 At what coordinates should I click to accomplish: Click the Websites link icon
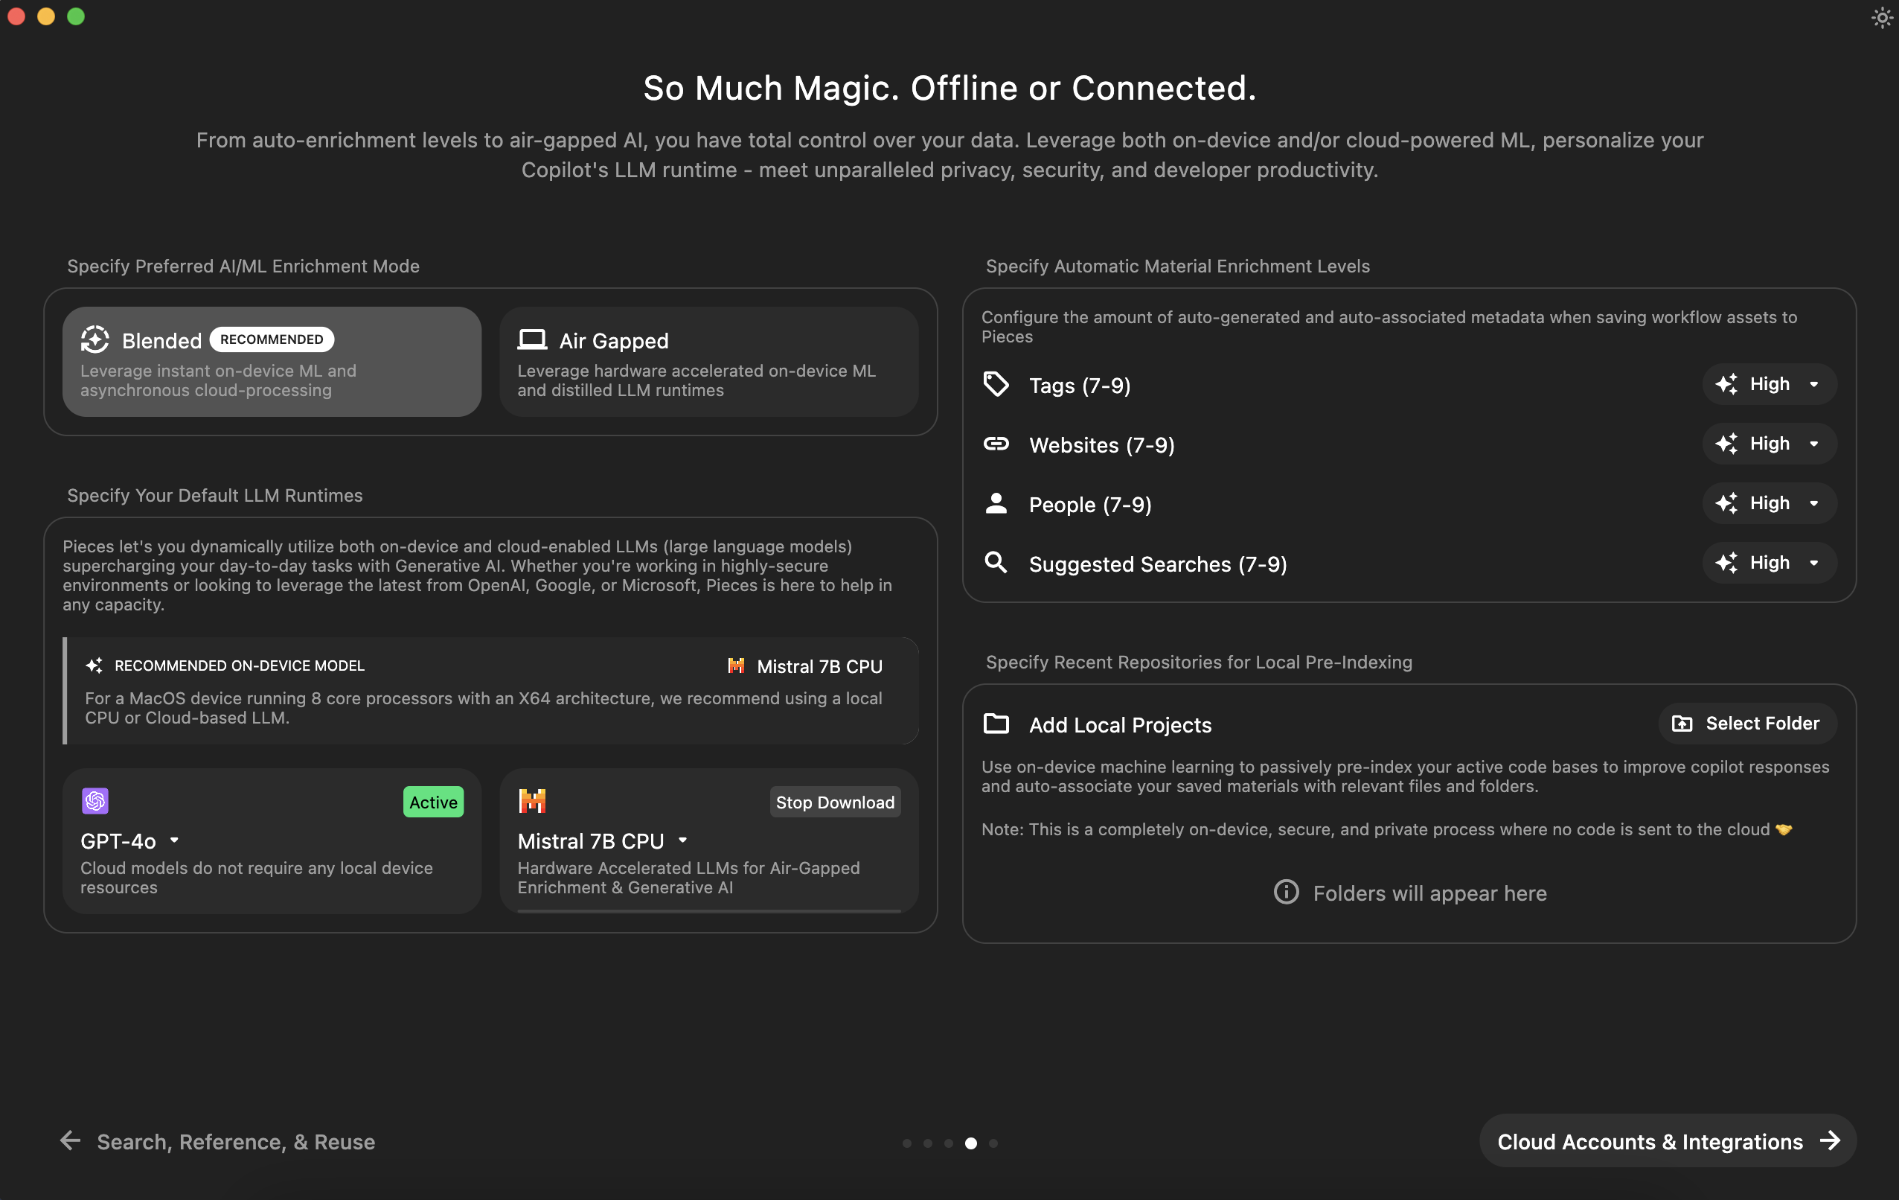[x=996, y=444]
